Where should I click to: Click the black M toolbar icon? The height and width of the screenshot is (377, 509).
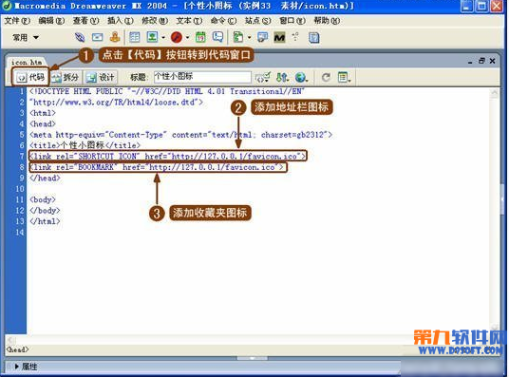point(279,38)
